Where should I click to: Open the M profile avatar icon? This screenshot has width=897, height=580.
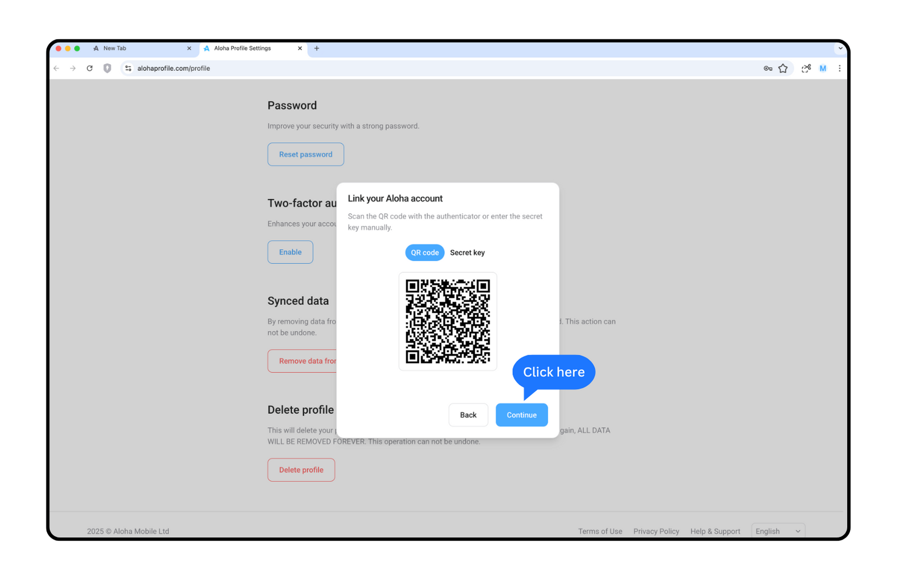tap(823, 68)
